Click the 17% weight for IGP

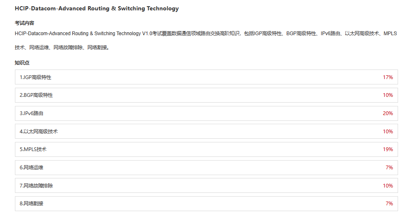[x=388, y=77]
